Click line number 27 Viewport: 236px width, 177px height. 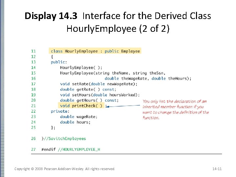point(33,149)
